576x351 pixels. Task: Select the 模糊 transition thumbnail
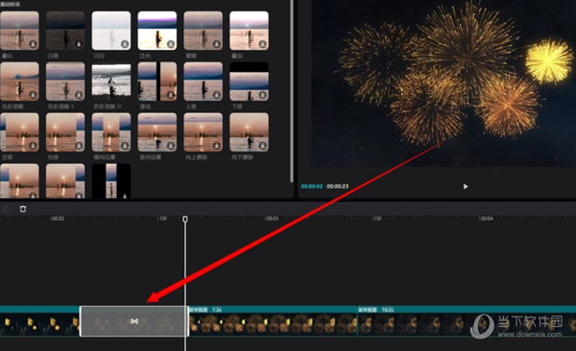[x=204, y=31]
